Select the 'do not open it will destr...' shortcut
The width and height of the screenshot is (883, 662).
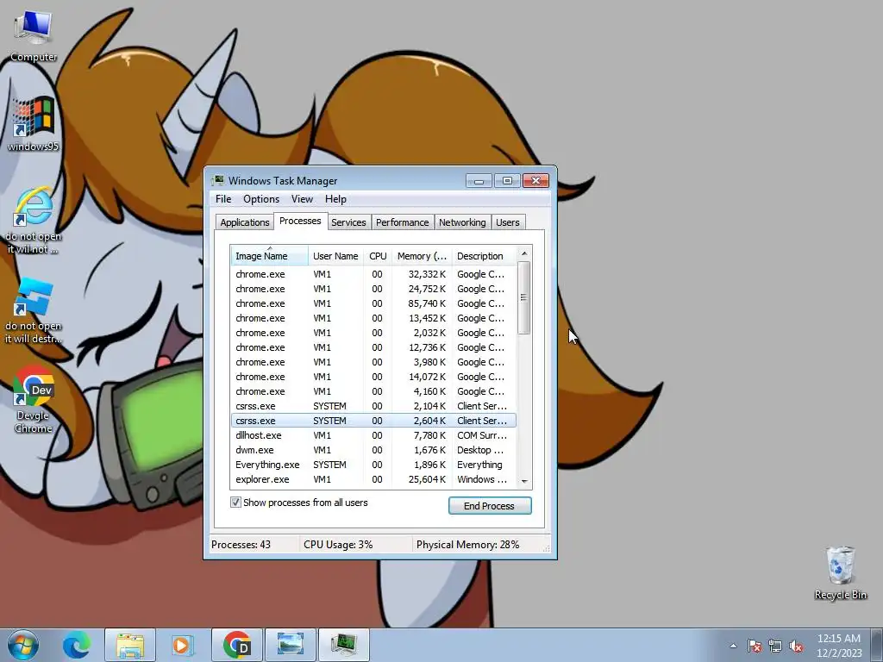(x=34, y=309)
